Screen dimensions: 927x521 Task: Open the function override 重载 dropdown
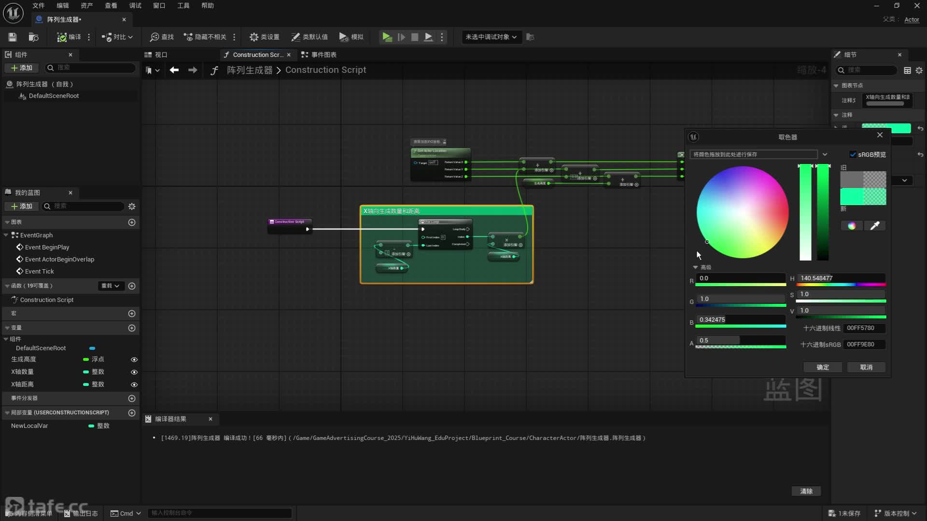[110, 286]
